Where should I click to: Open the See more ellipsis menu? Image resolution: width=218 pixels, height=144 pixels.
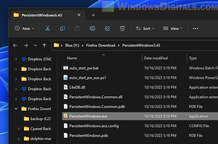pos(196,29)
